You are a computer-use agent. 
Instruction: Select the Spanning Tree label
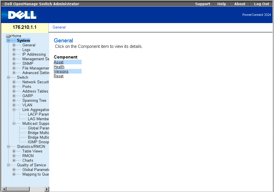click(34, 100)
